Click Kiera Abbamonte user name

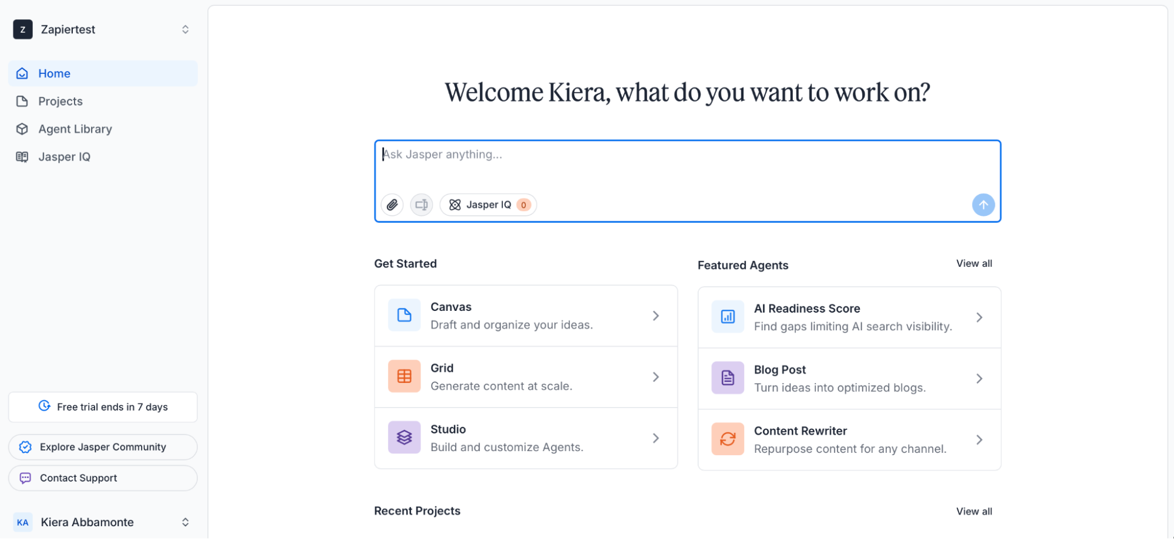point(87,522)
